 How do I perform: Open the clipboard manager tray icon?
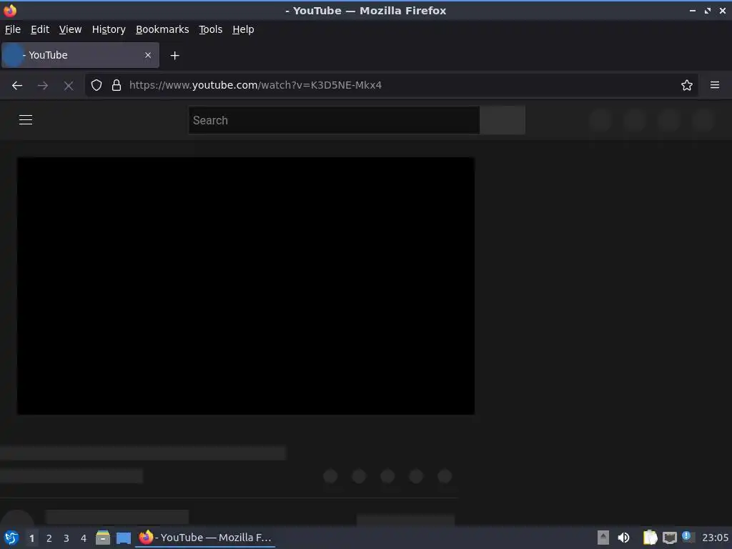click(650, 538)
